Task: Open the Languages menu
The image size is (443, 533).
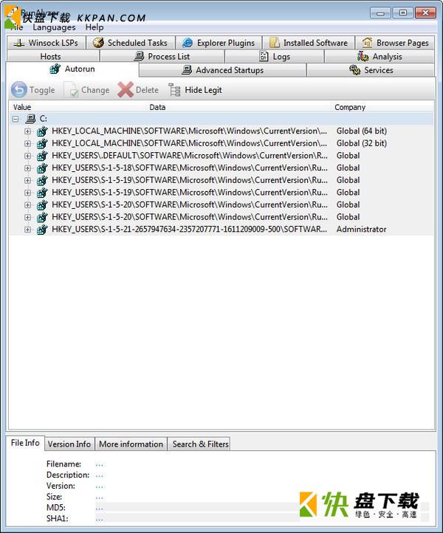Action: pyautogui.click(x=54, y=27)
